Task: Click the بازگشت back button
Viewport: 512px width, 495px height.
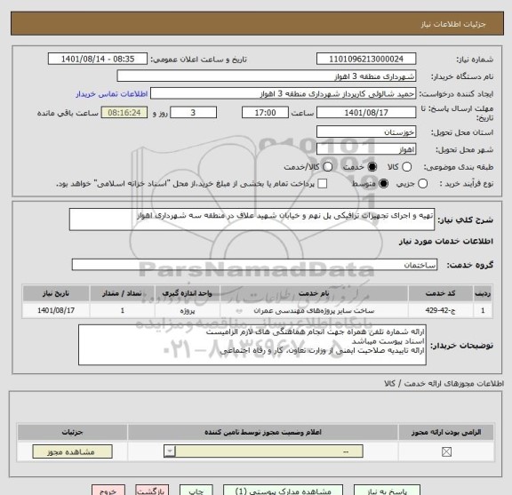Action: 152,491
